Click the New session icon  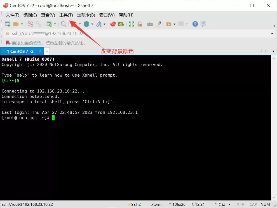[x=8, y=24]
